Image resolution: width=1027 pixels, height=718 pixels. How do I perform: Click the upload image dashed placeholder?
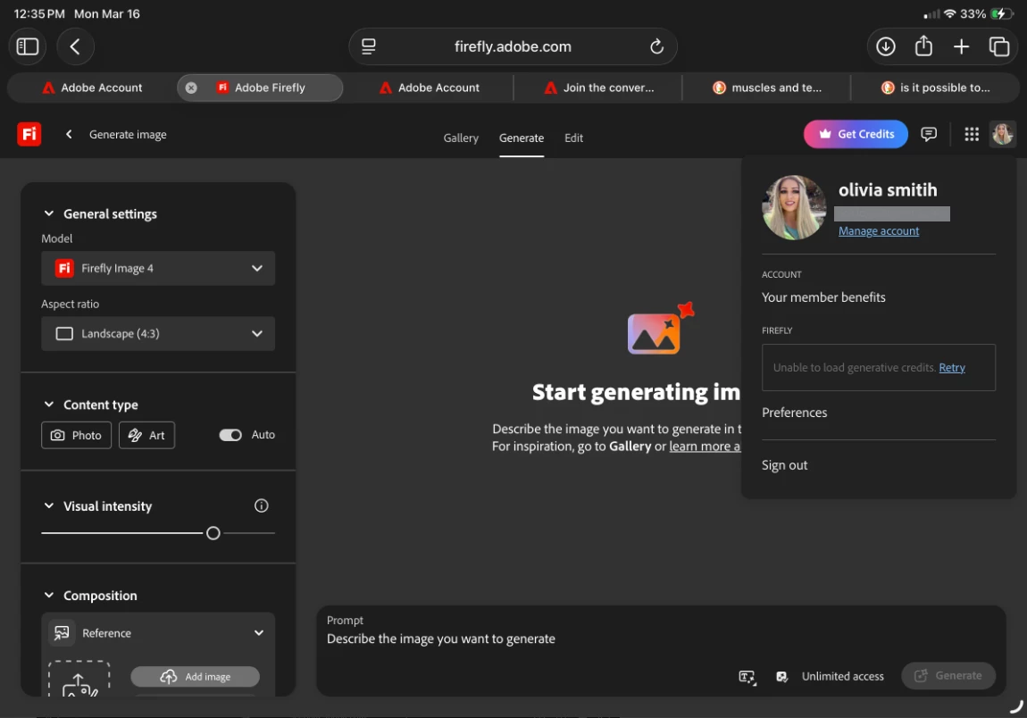(x=79, y=679)
